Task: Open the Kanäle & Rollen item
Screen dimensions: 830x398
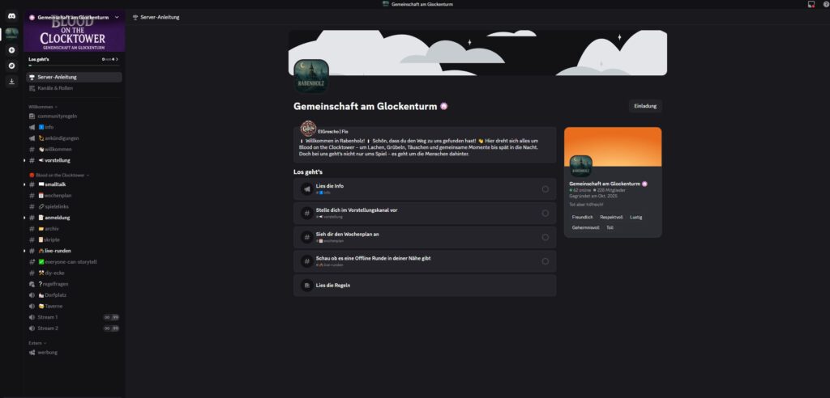Action: (x=55, y=88)
